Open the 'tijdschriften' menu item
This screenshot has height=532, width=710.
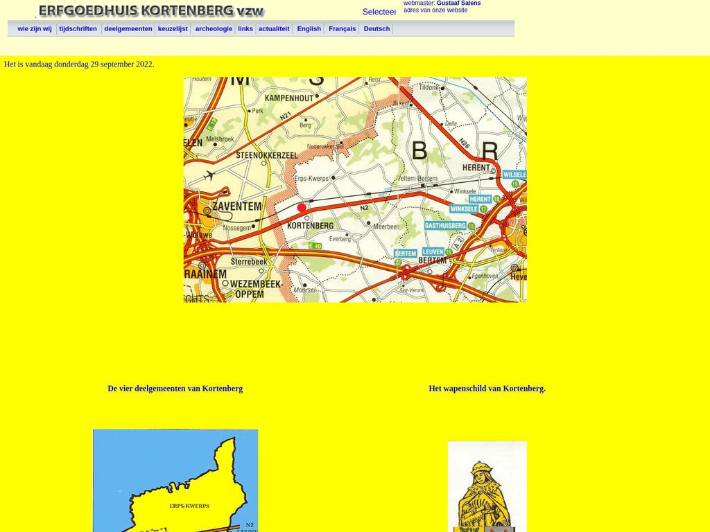(78, 28)
